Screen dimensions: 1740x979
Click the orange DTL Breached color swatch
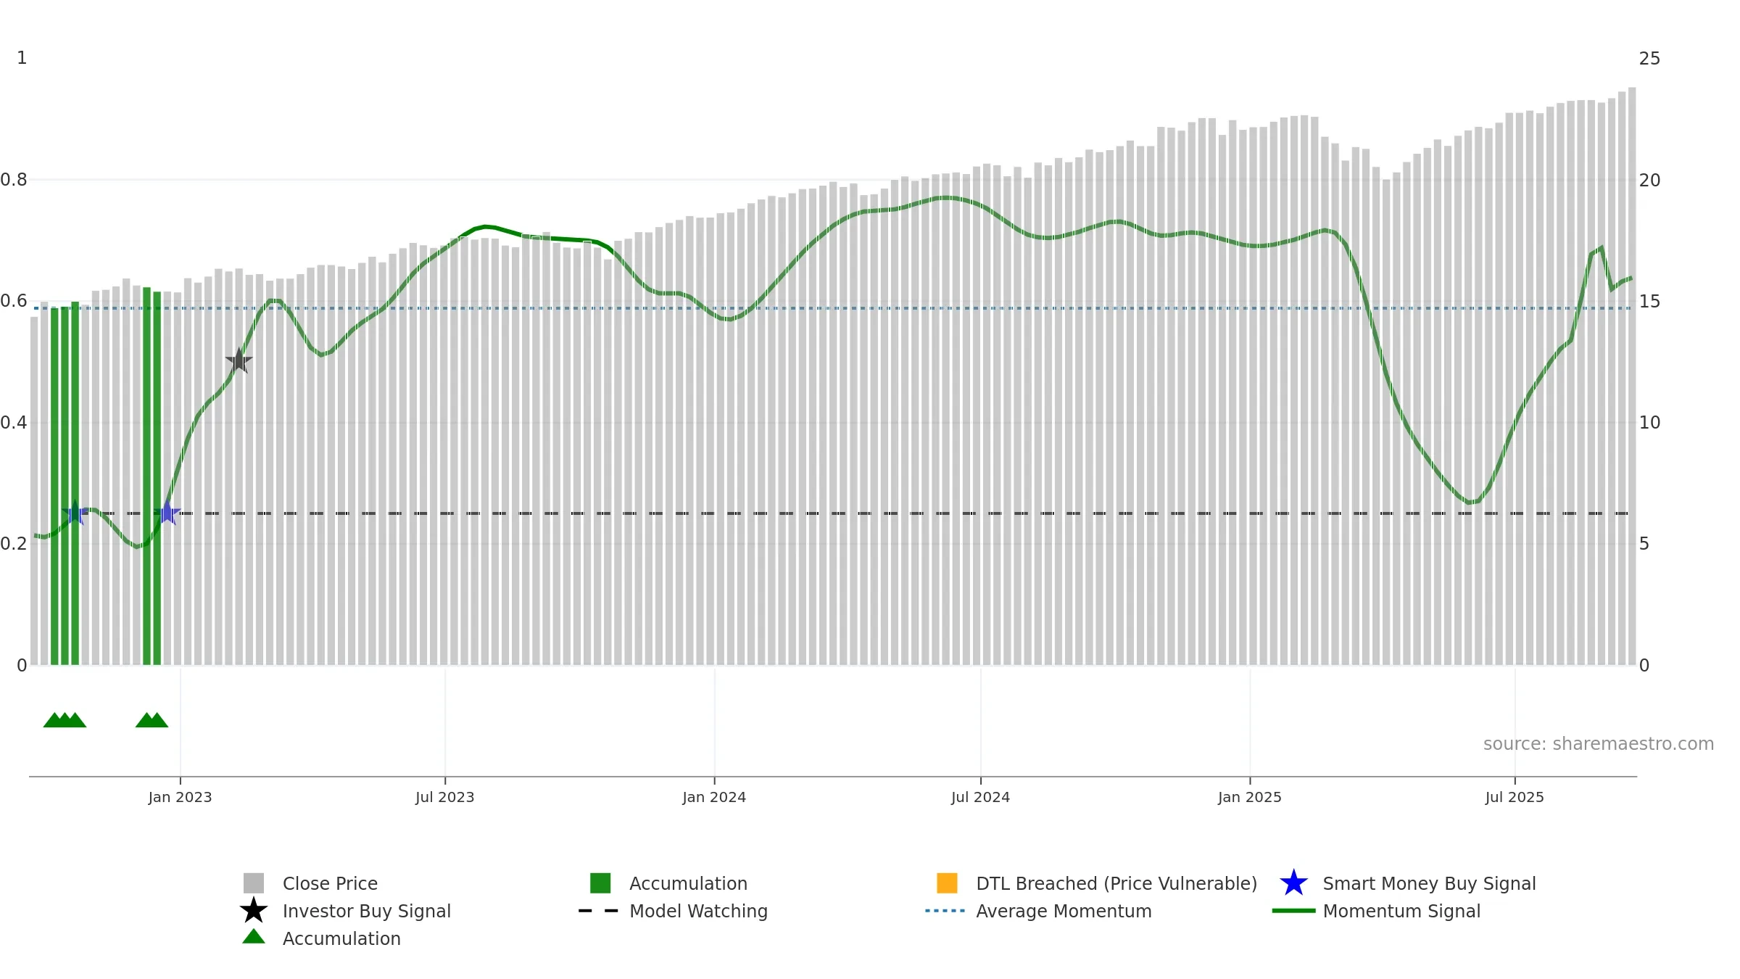(947, 883)
